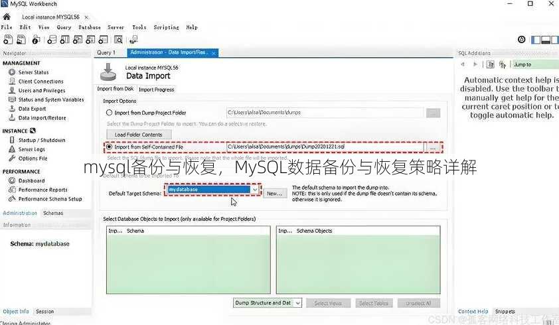Image resolution: width=559 pixels, height=325 pixels.
Task: Open preferences round icon at top right
Action: click(522, 40)
